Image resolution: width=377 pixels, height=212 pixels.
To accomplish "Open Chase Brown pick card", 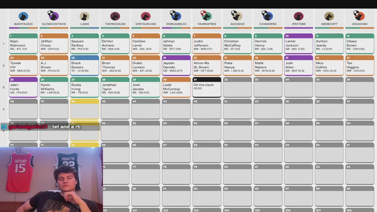I will [x=360, y=44].
